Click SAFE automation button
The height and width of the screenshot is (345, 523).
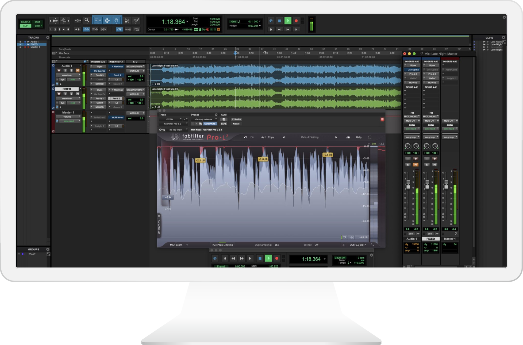pyautogui.click(x=224, y=124)
